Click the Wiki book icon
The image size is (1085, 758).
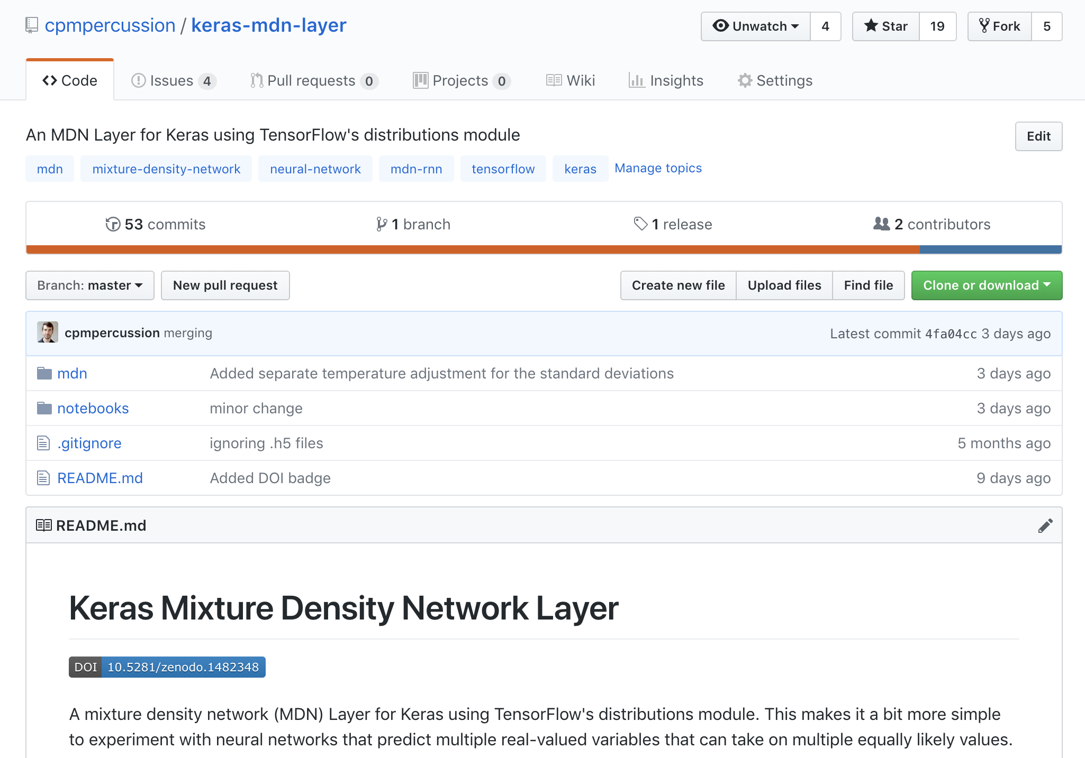[x=554, y=80]
